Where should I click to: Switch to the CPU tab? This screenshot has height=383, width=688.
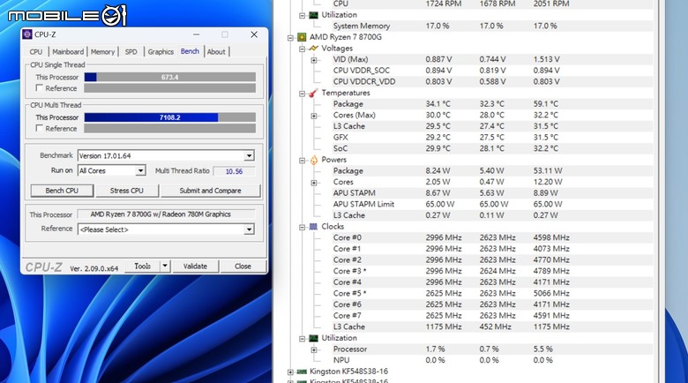36,51
